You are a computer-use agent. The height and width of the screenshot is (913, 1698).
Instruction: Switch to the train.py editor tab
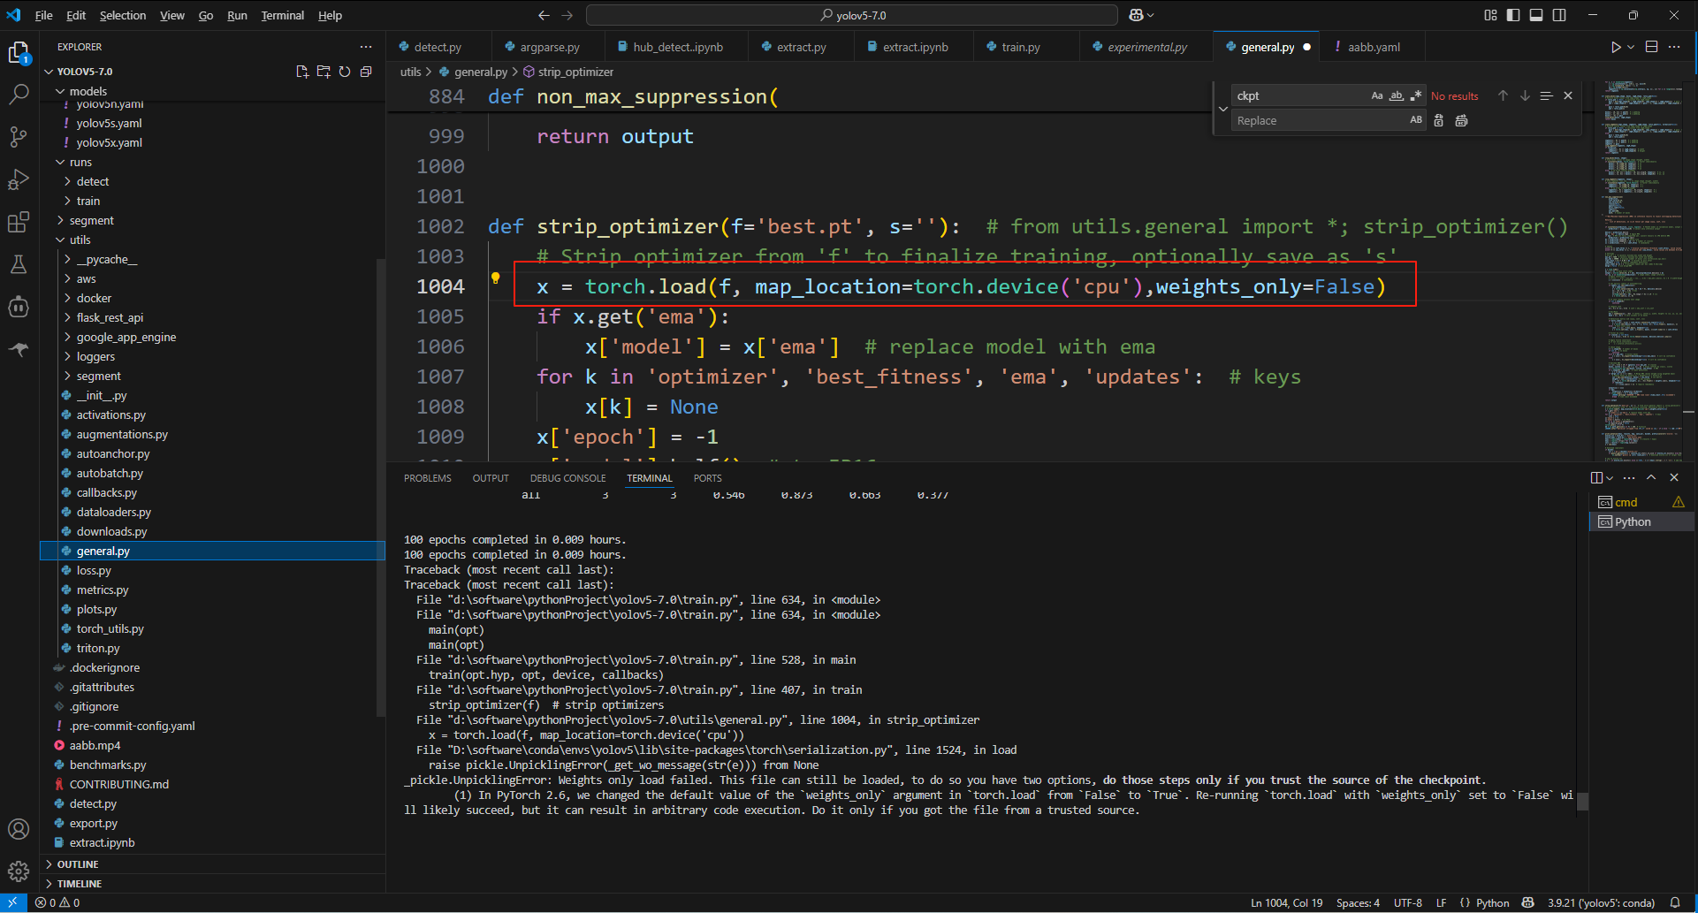pos(1020,47)
